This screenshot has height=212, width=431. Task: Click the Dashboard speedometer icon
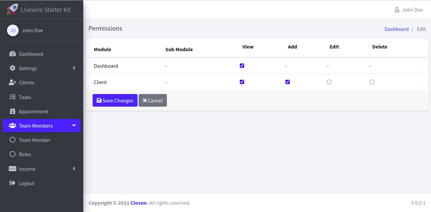click(13, 54)
